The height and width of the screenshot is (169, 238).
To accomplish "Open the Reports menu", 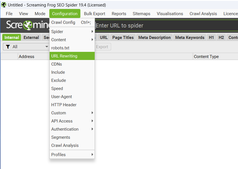I will [119, 14].
